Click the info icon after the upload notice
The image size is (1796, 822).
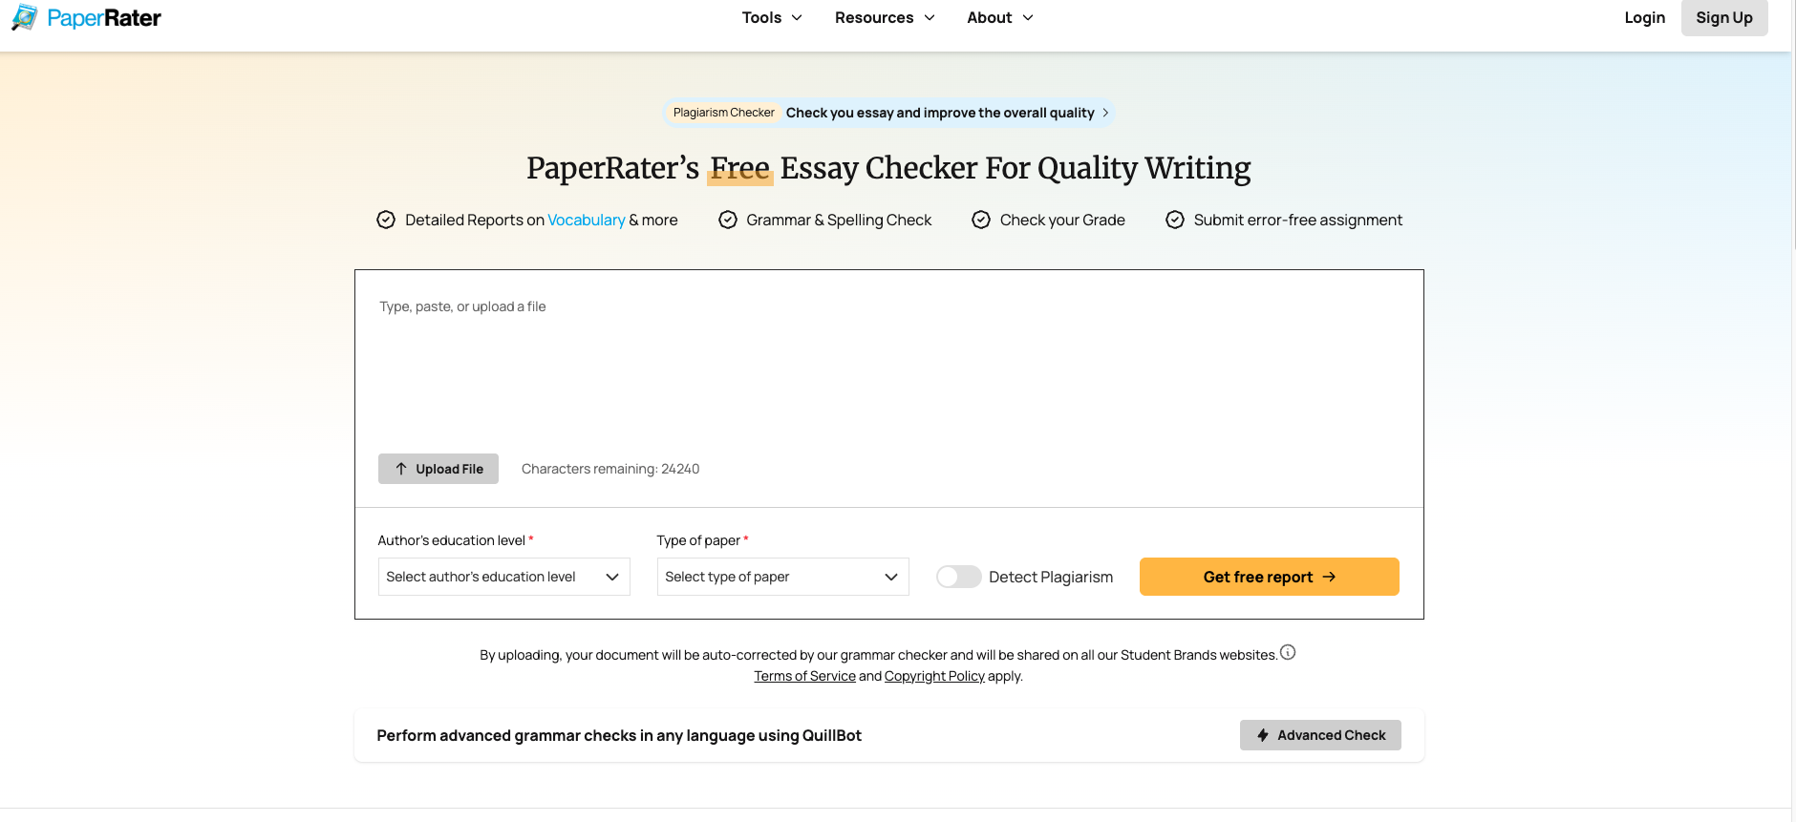click(1289, 652)
